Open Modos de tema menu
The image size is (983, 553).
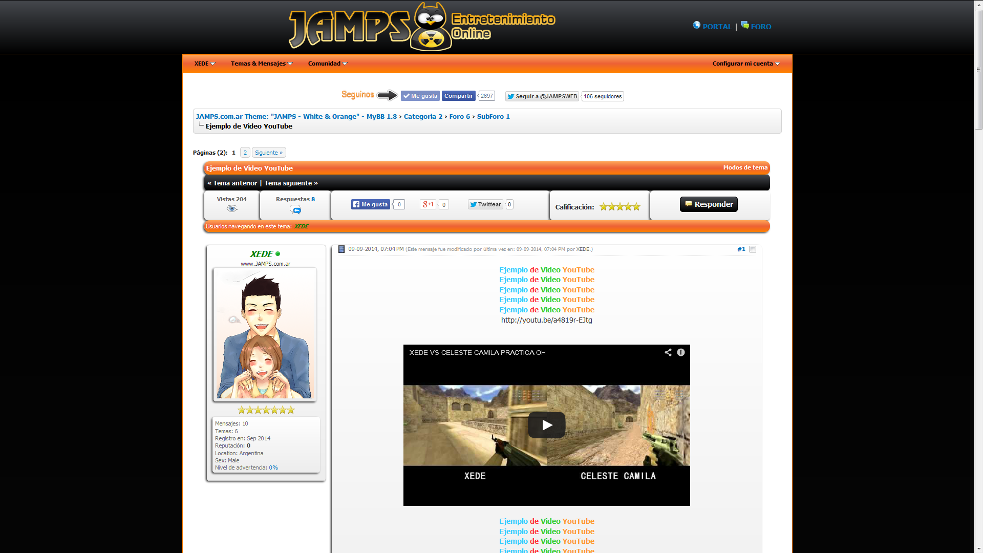coord(745,167)
